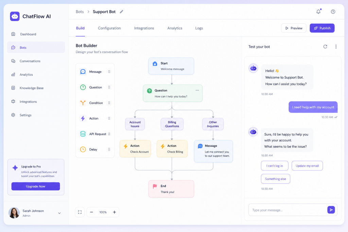Select the Question node on canvas
348x232 pixels.
(173, 93)
